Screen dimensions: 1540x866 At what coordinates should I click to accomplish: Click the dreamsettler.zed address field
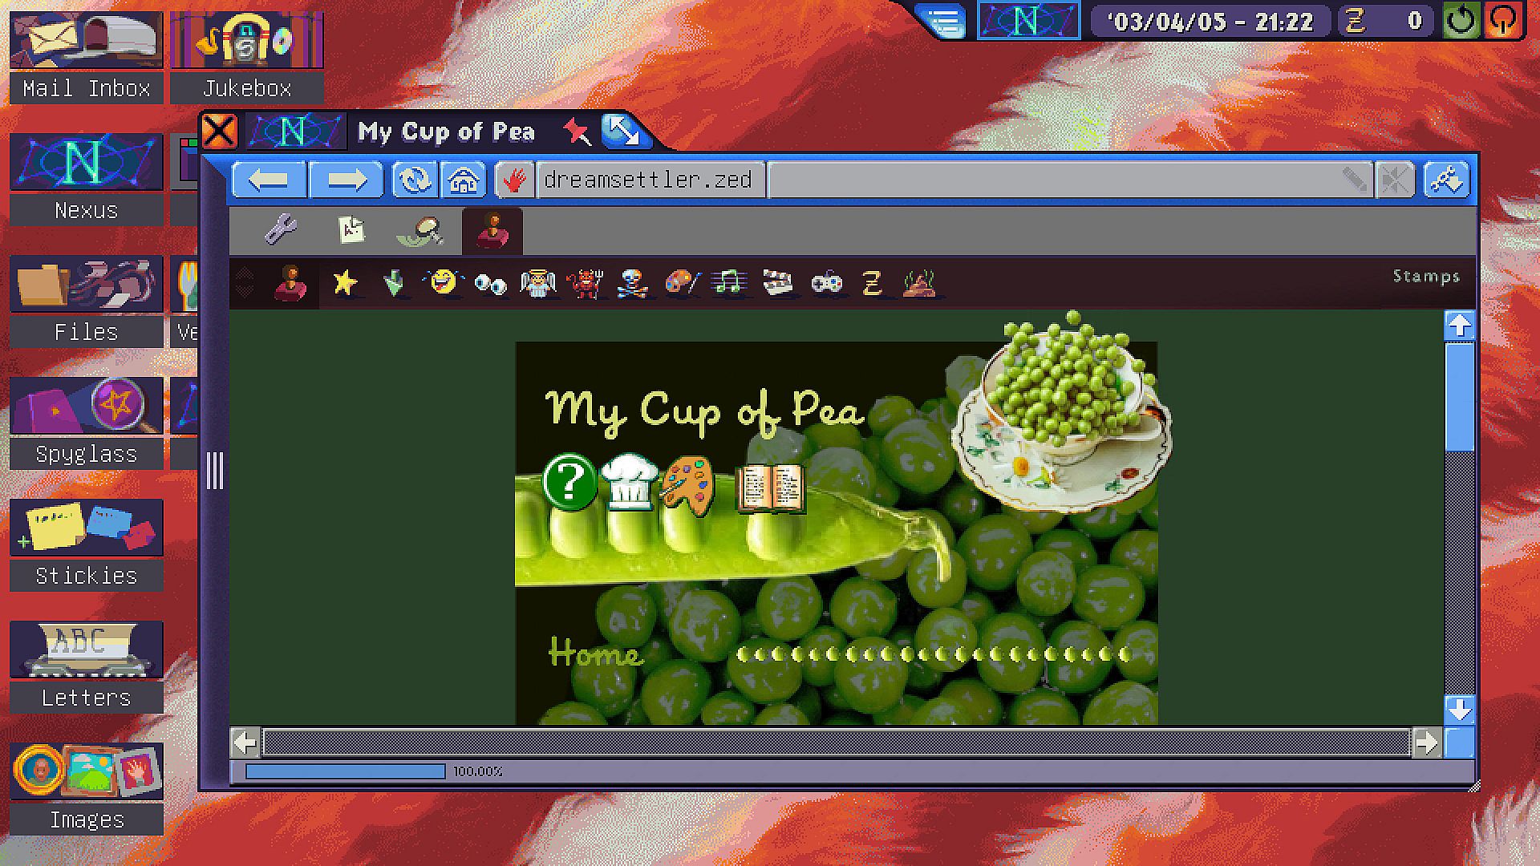coord(648,180)
